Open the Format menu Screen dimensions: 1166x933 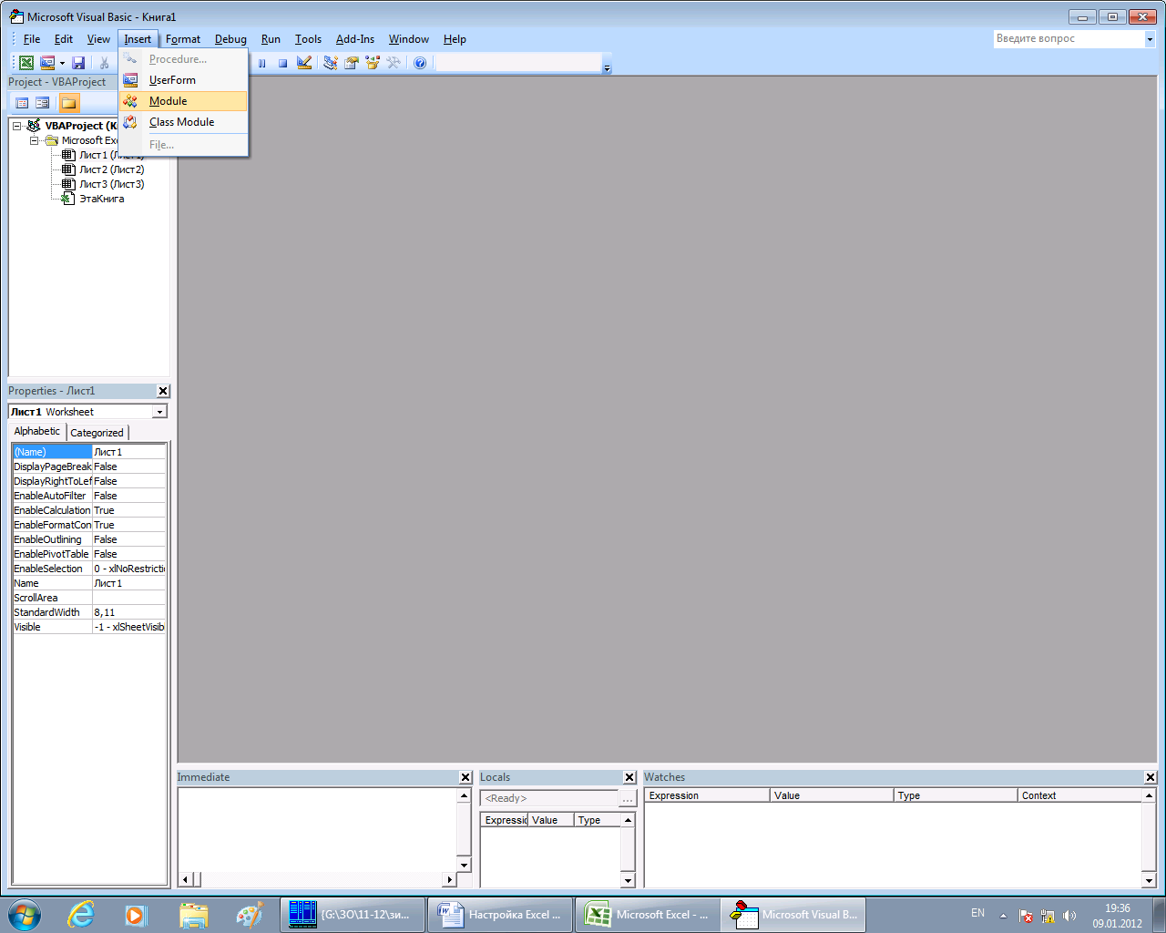(x=183, y=39)
